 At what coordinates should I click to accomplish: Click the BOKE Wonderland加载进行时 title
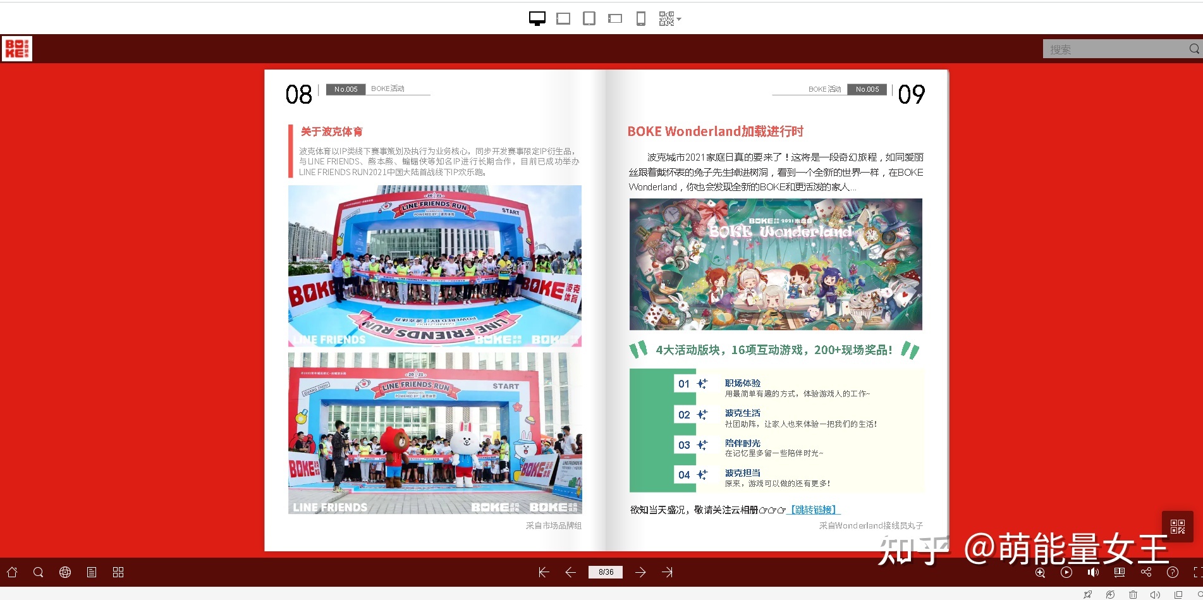715,132
